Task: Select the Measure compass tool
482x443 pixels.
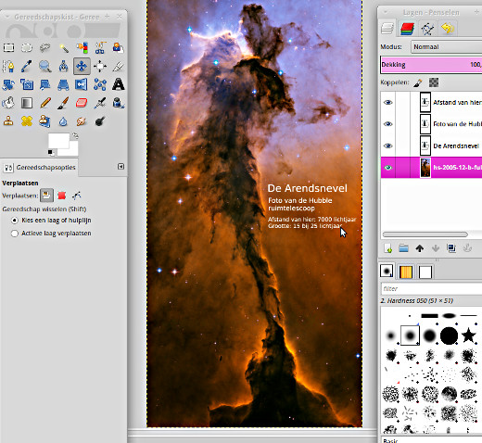Action: (x=64, y=66)
